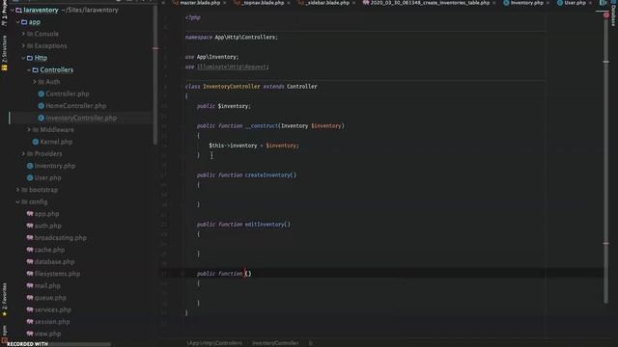The image size is (618, 347).
Task: Click the __construct function name
Action: point(262,126)
